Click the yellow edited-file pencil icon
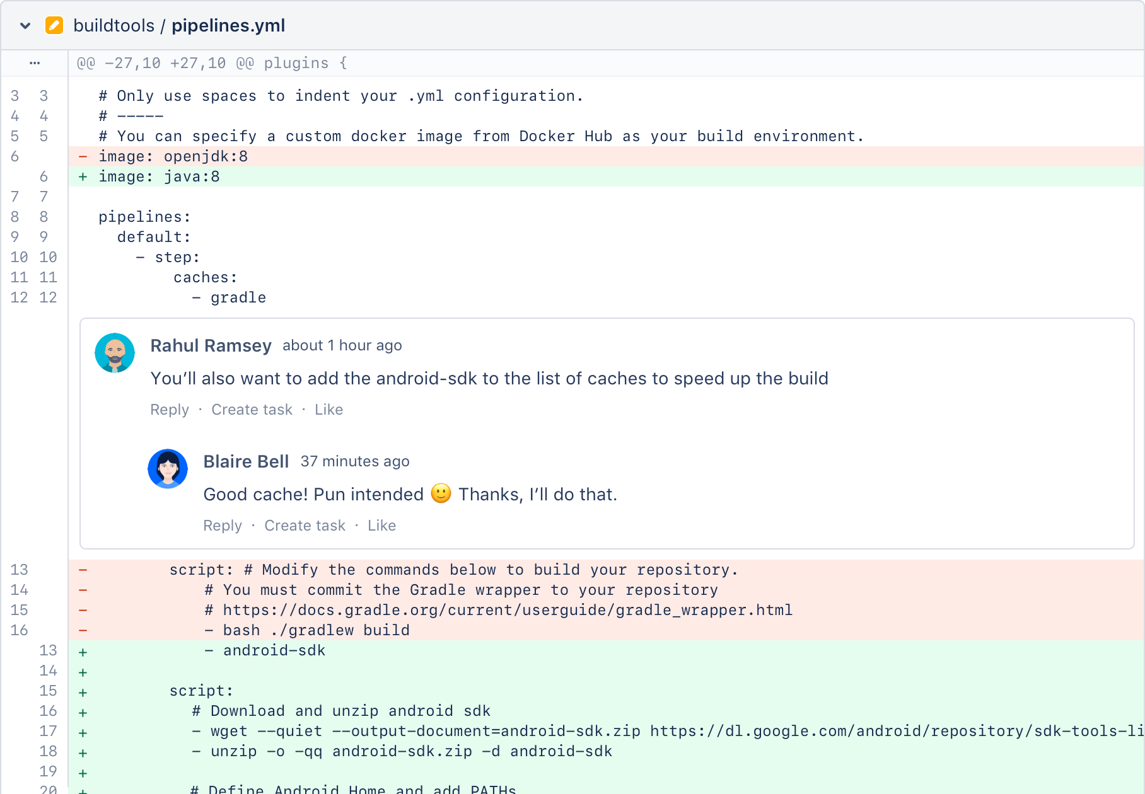Image resolution: width=1145 pixels, height=794 pixels. click(54, 26)
